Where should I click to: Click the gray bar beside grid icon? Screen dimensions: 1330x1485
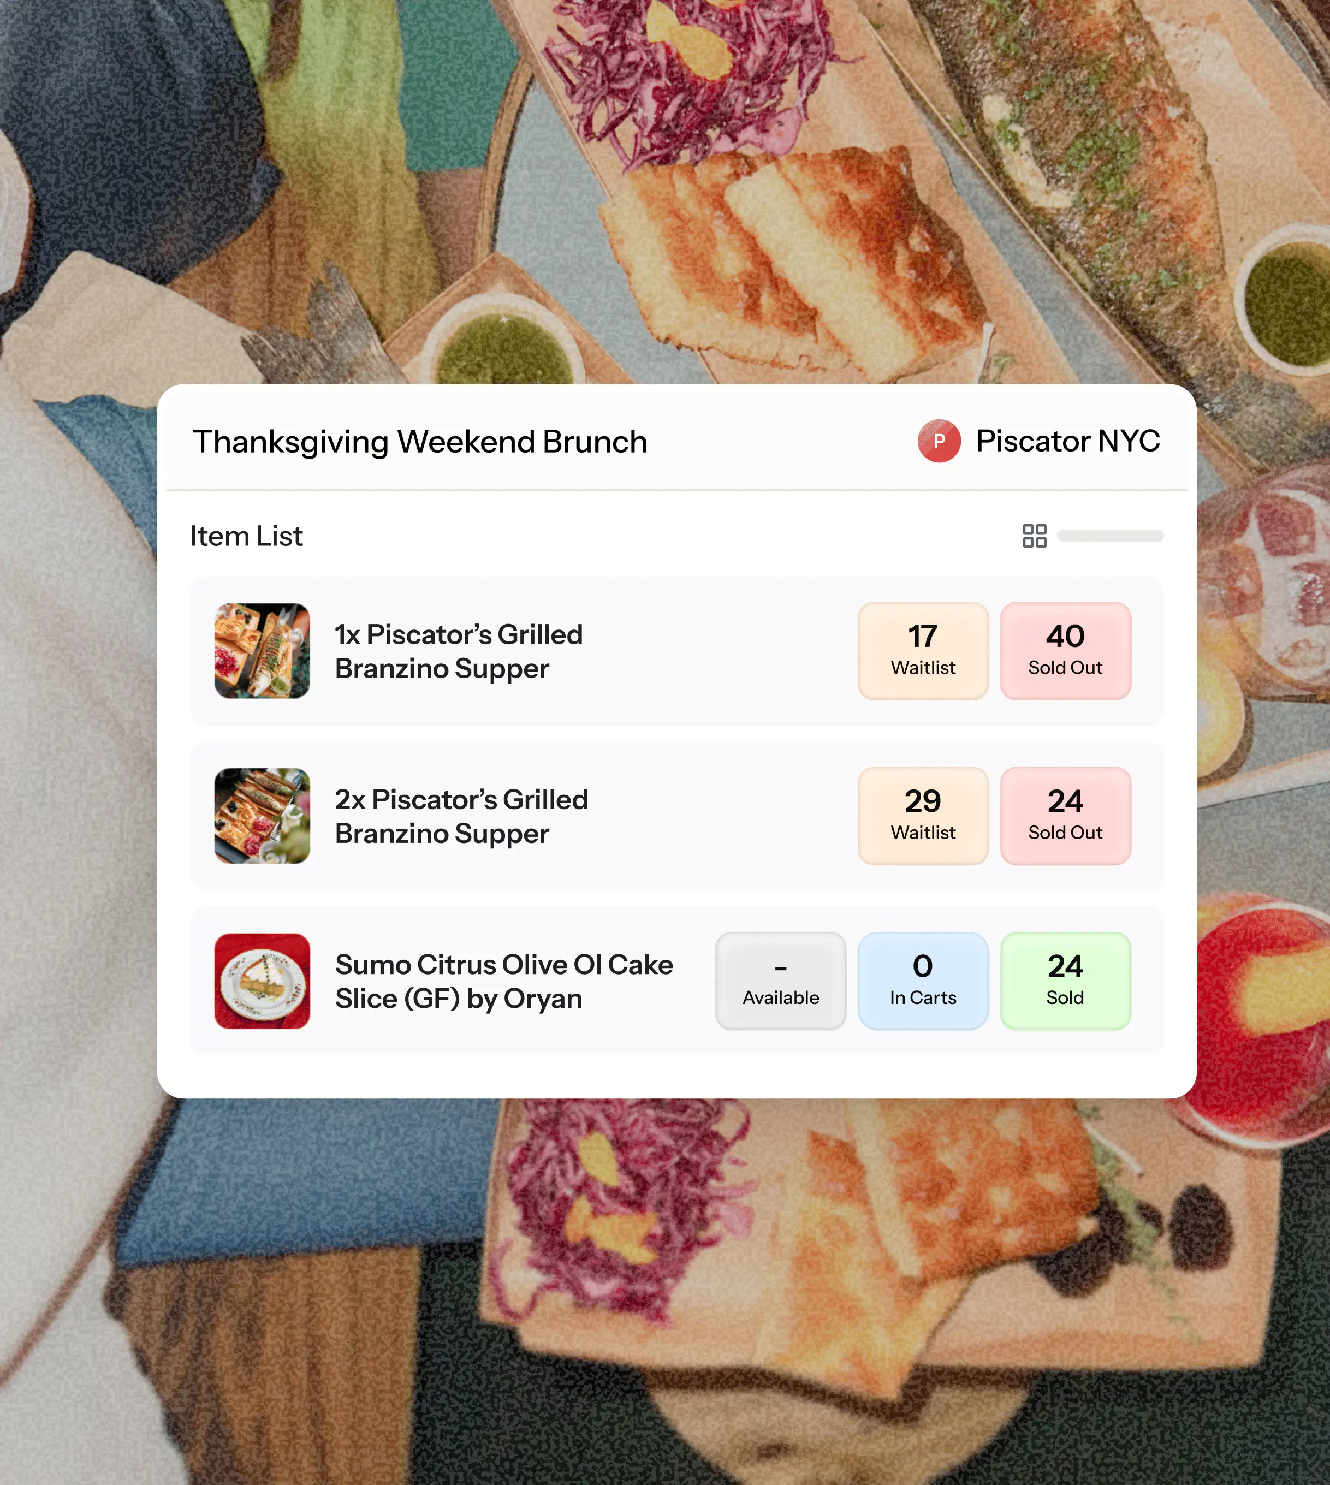pos(1110,536)
